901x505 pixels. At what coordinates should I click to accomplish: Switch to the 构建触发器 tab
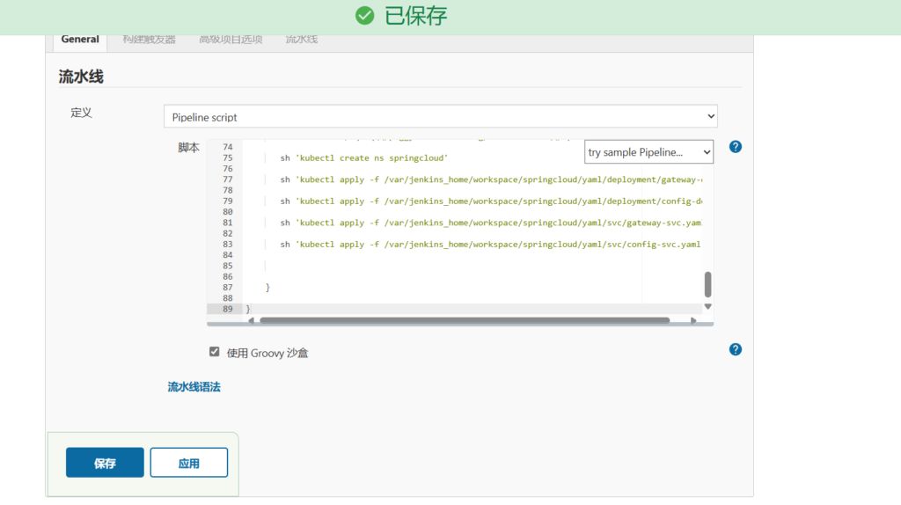(149, 40)
